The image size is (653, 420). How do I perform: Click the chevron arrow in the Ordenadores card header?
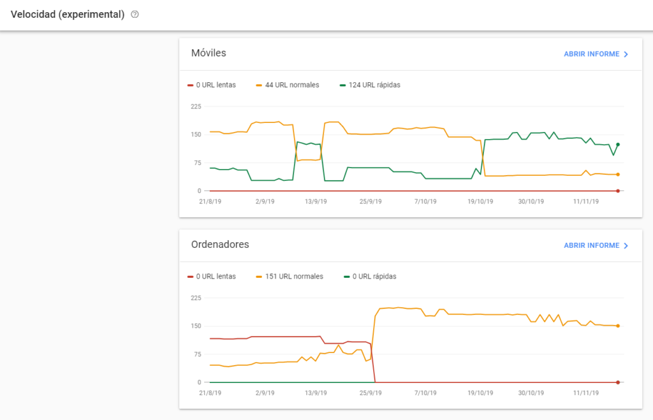coord(626,245)
